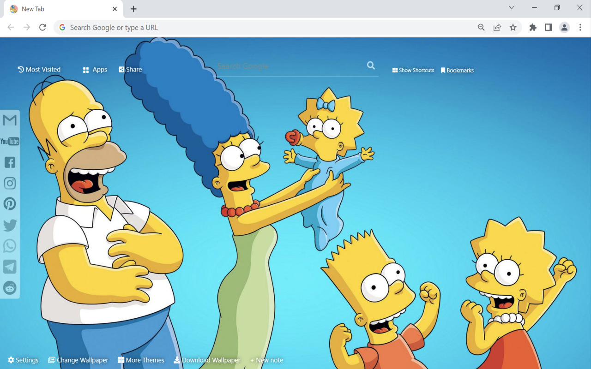
Task: Select the New Tab tab
Action: click(x=63, y=9)
